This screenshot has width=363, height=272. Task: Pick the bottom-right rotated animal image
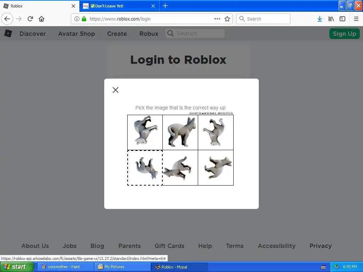click(216, 168)
